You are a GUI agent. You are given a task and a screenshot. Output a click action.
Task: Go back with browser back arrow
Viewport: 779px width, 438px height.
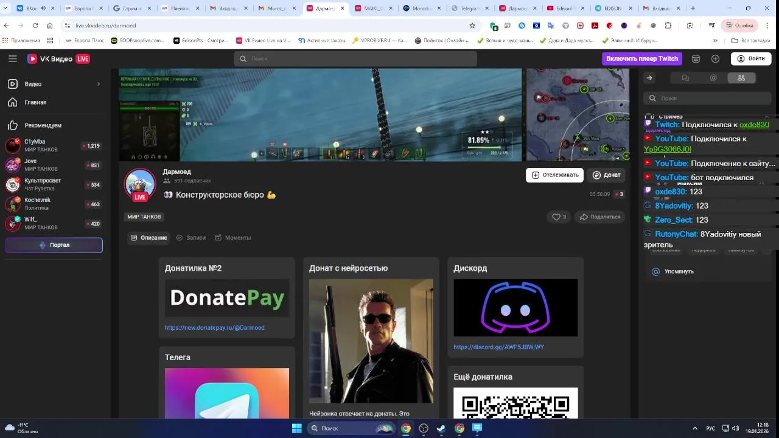(7, 26)
